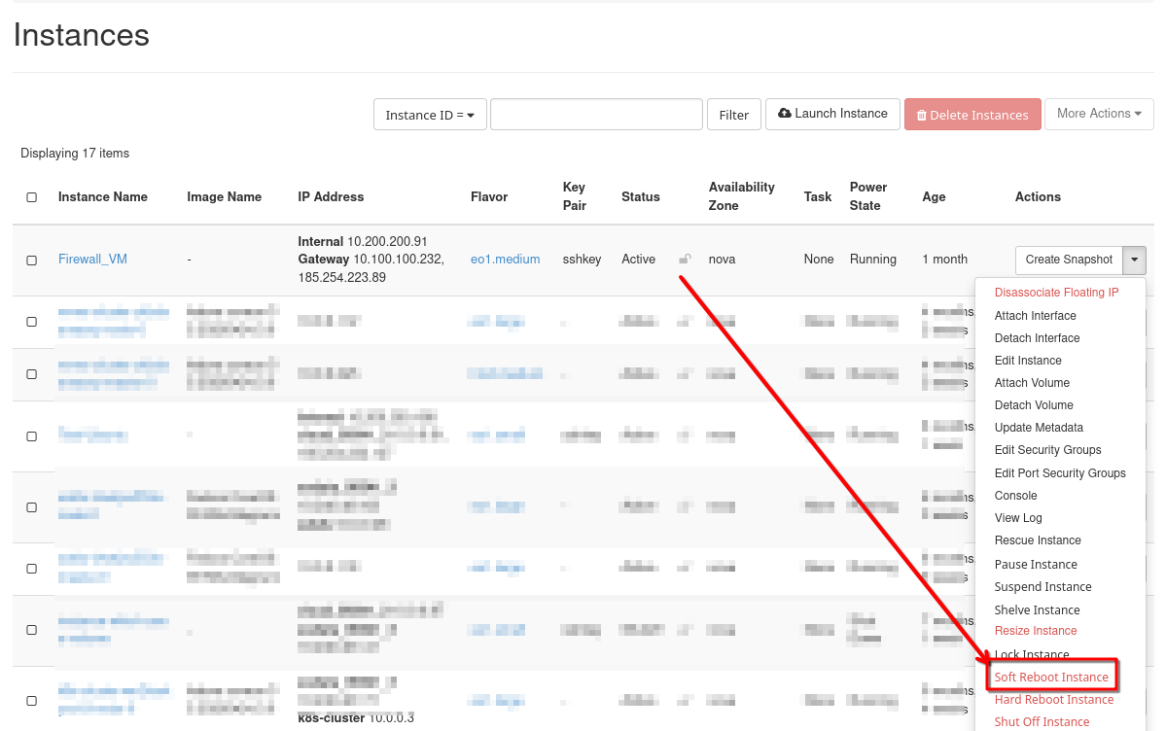Select the checkbox of the second instance row
The image size is (1166, 731).
pos(32,322)
